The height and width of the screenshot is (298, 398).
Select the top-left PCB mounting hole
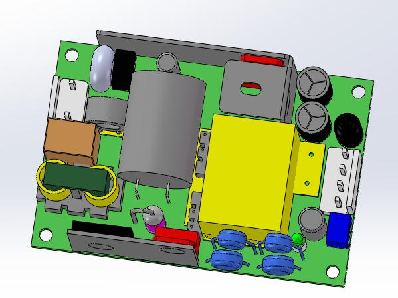click(x=72, y=55)
